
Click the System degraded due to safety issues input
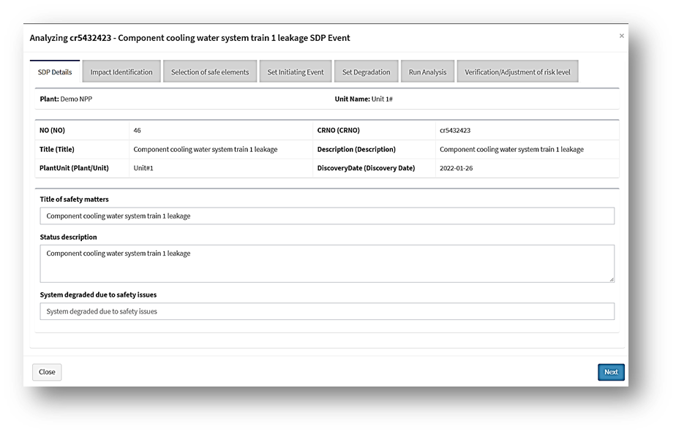327,311
